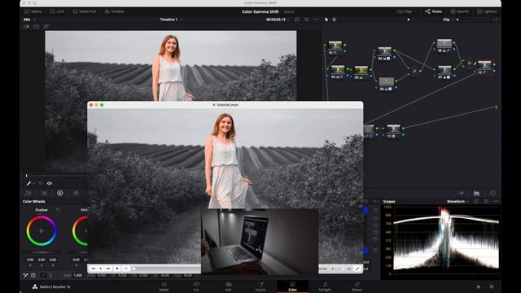Screen dimensions: 521x293
Task: Open the Waveform scope type dropdown
Action: (x=458, y=201)
